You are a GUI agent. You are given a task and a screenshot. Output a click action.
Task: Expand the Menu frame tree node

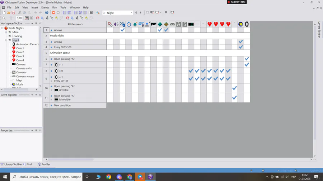[x=6, y=32]
